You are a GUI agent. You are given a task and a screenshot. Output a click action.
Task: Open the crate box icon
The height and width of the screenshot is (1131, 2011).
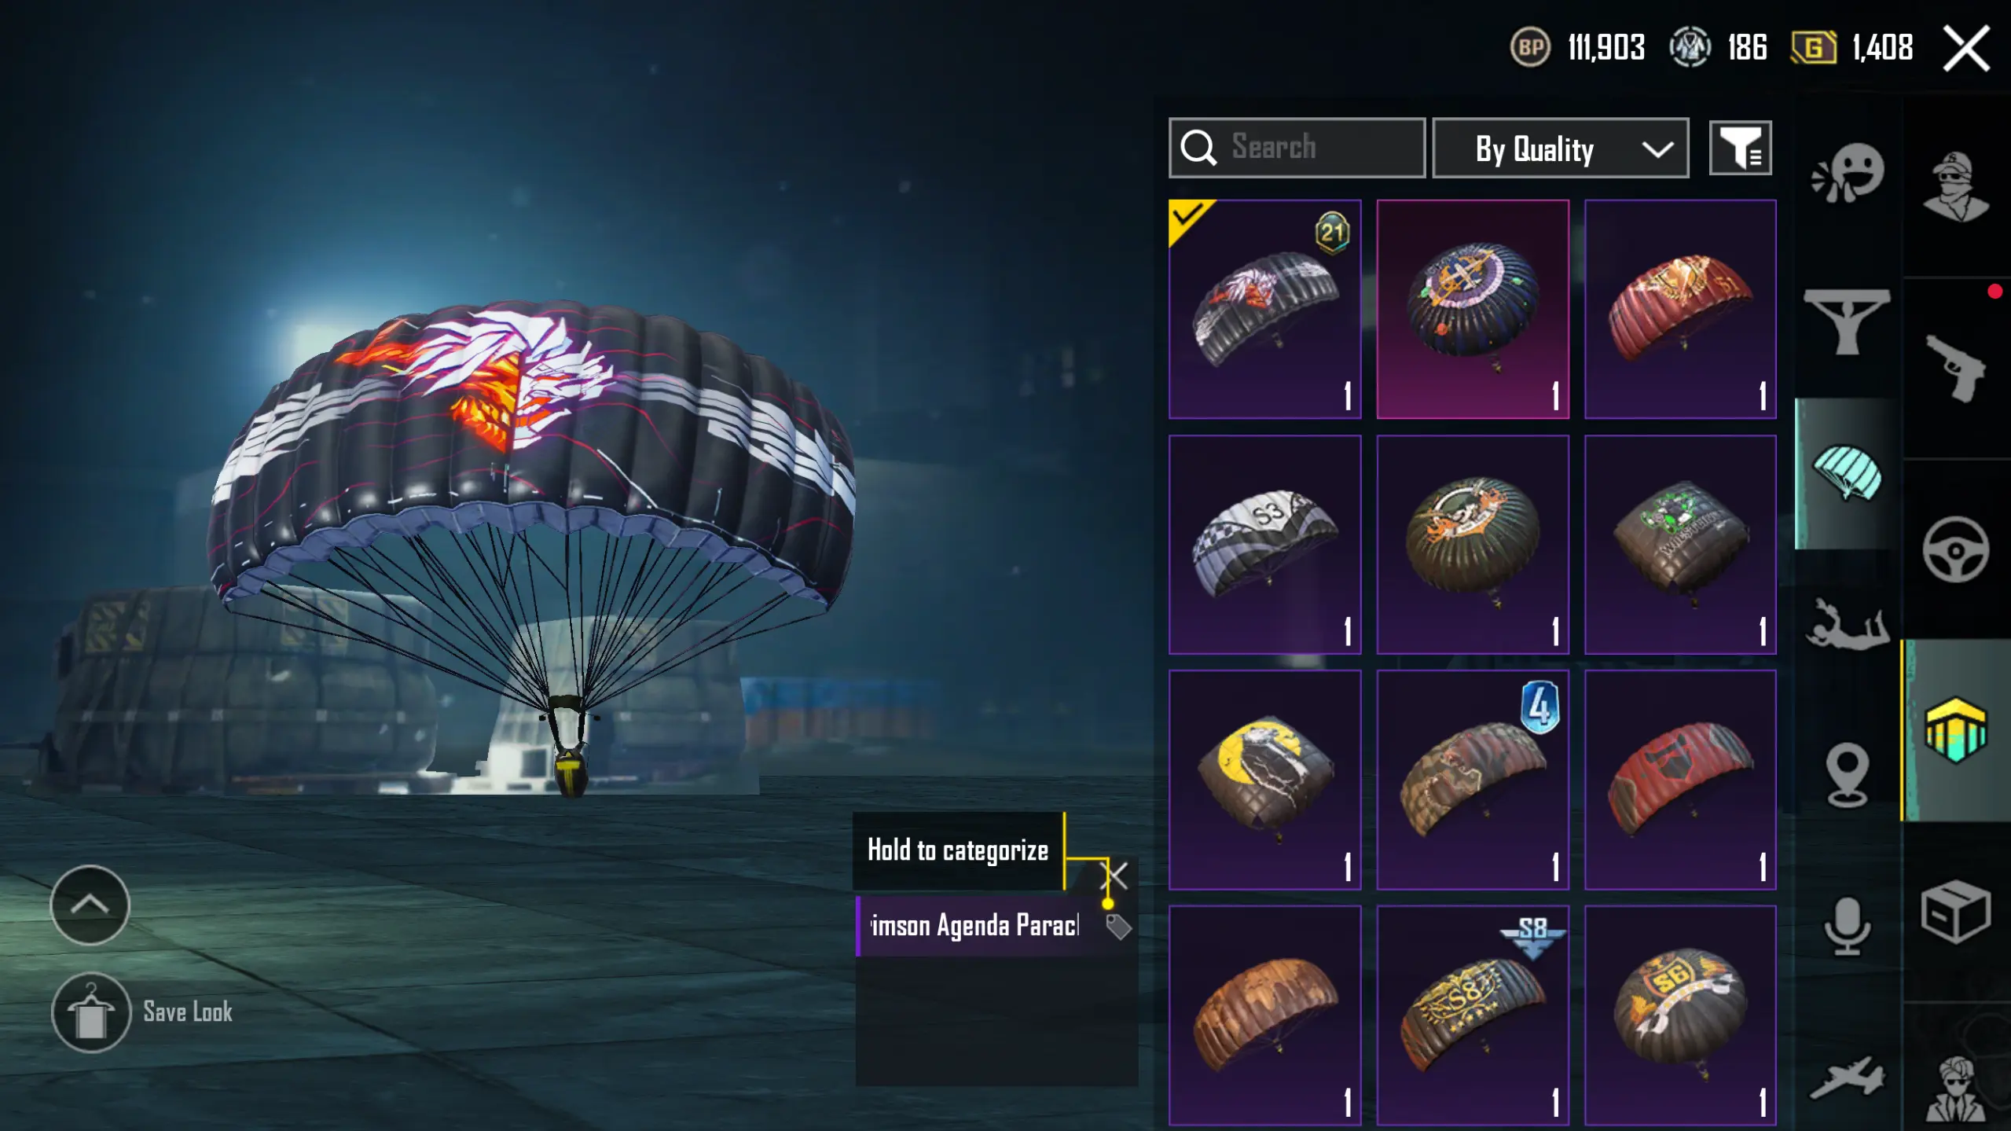pos(1955,912)
